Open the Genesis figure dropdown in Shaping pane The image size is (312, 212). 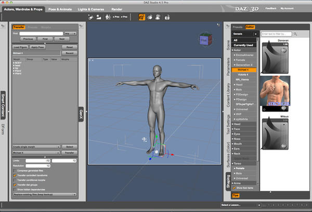tap(245, 34)
